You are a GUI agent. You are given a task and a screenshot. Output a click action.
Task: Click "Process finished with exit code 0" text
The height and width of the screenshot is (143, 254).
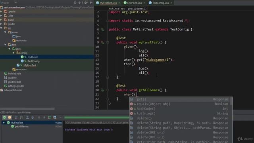(x=89, y=129)
